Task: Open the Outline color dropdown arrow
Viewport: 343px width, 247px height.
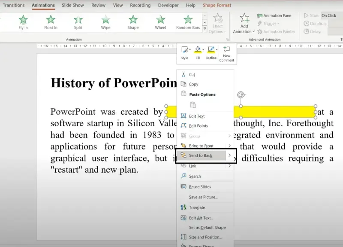Action: (x=217, y=49)
